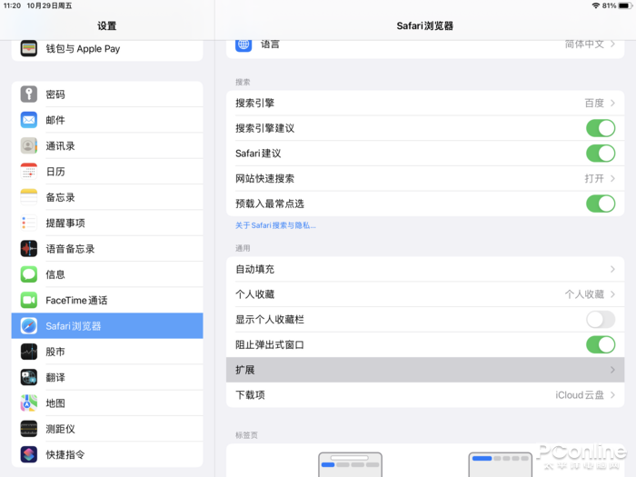Tap the 股市 stocks icon
636x477 pixels.
click(x=29, y=352)
